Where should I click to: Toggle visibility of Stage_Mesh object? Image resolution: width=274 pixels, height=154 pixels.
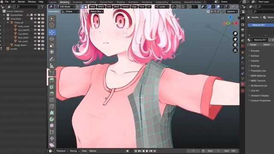click(35, 45)
